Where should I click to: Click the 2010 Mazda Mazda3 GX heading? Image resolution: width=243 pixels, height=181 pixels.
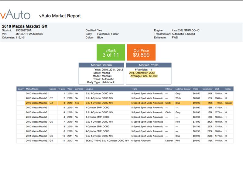(25, 26)
